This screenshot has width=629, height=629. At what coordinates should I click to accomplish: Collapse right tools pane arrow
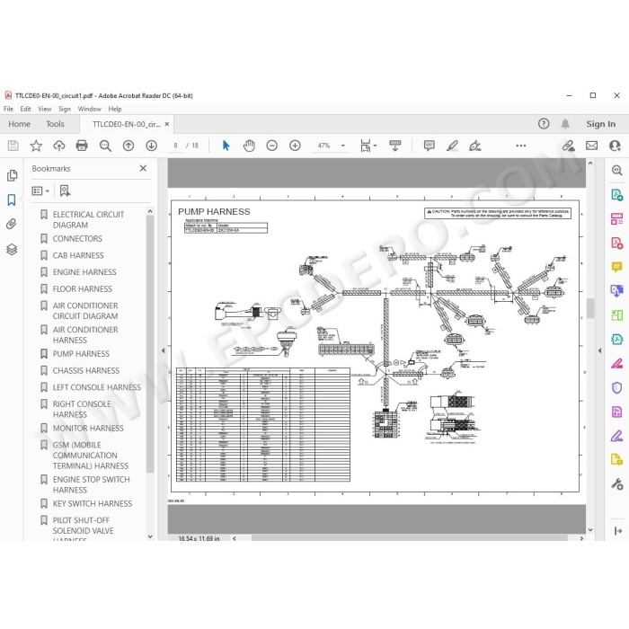pos(599,350)
